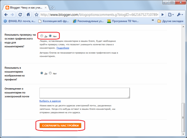Open the Подробнее link
Image resolution: width=187 pixels, height=138 pixels.
(x=63, y=48)
